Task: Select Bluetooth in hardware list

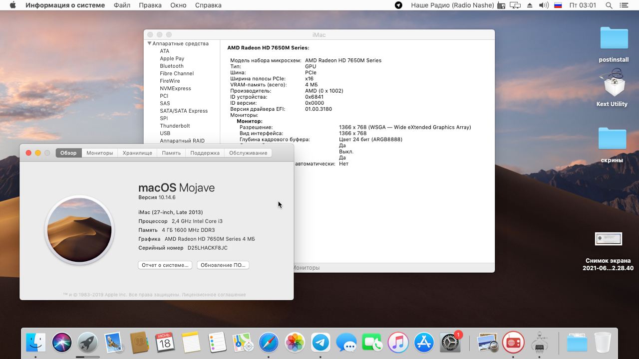Action: pyautogui.click(x=172, y=66)
